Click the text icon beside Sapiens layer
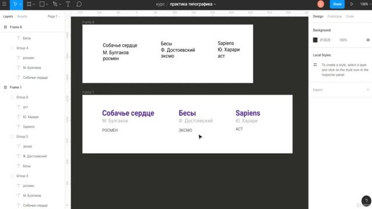Viewport: 372px width, 209px height. [x=19, y=127]
